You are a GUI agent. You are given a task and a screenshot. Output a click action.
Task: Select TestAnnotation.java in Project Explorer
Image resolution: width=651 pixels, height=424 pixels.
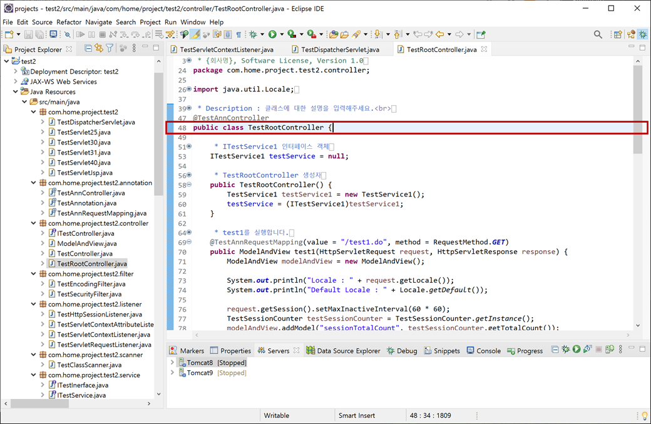[83, 203]
